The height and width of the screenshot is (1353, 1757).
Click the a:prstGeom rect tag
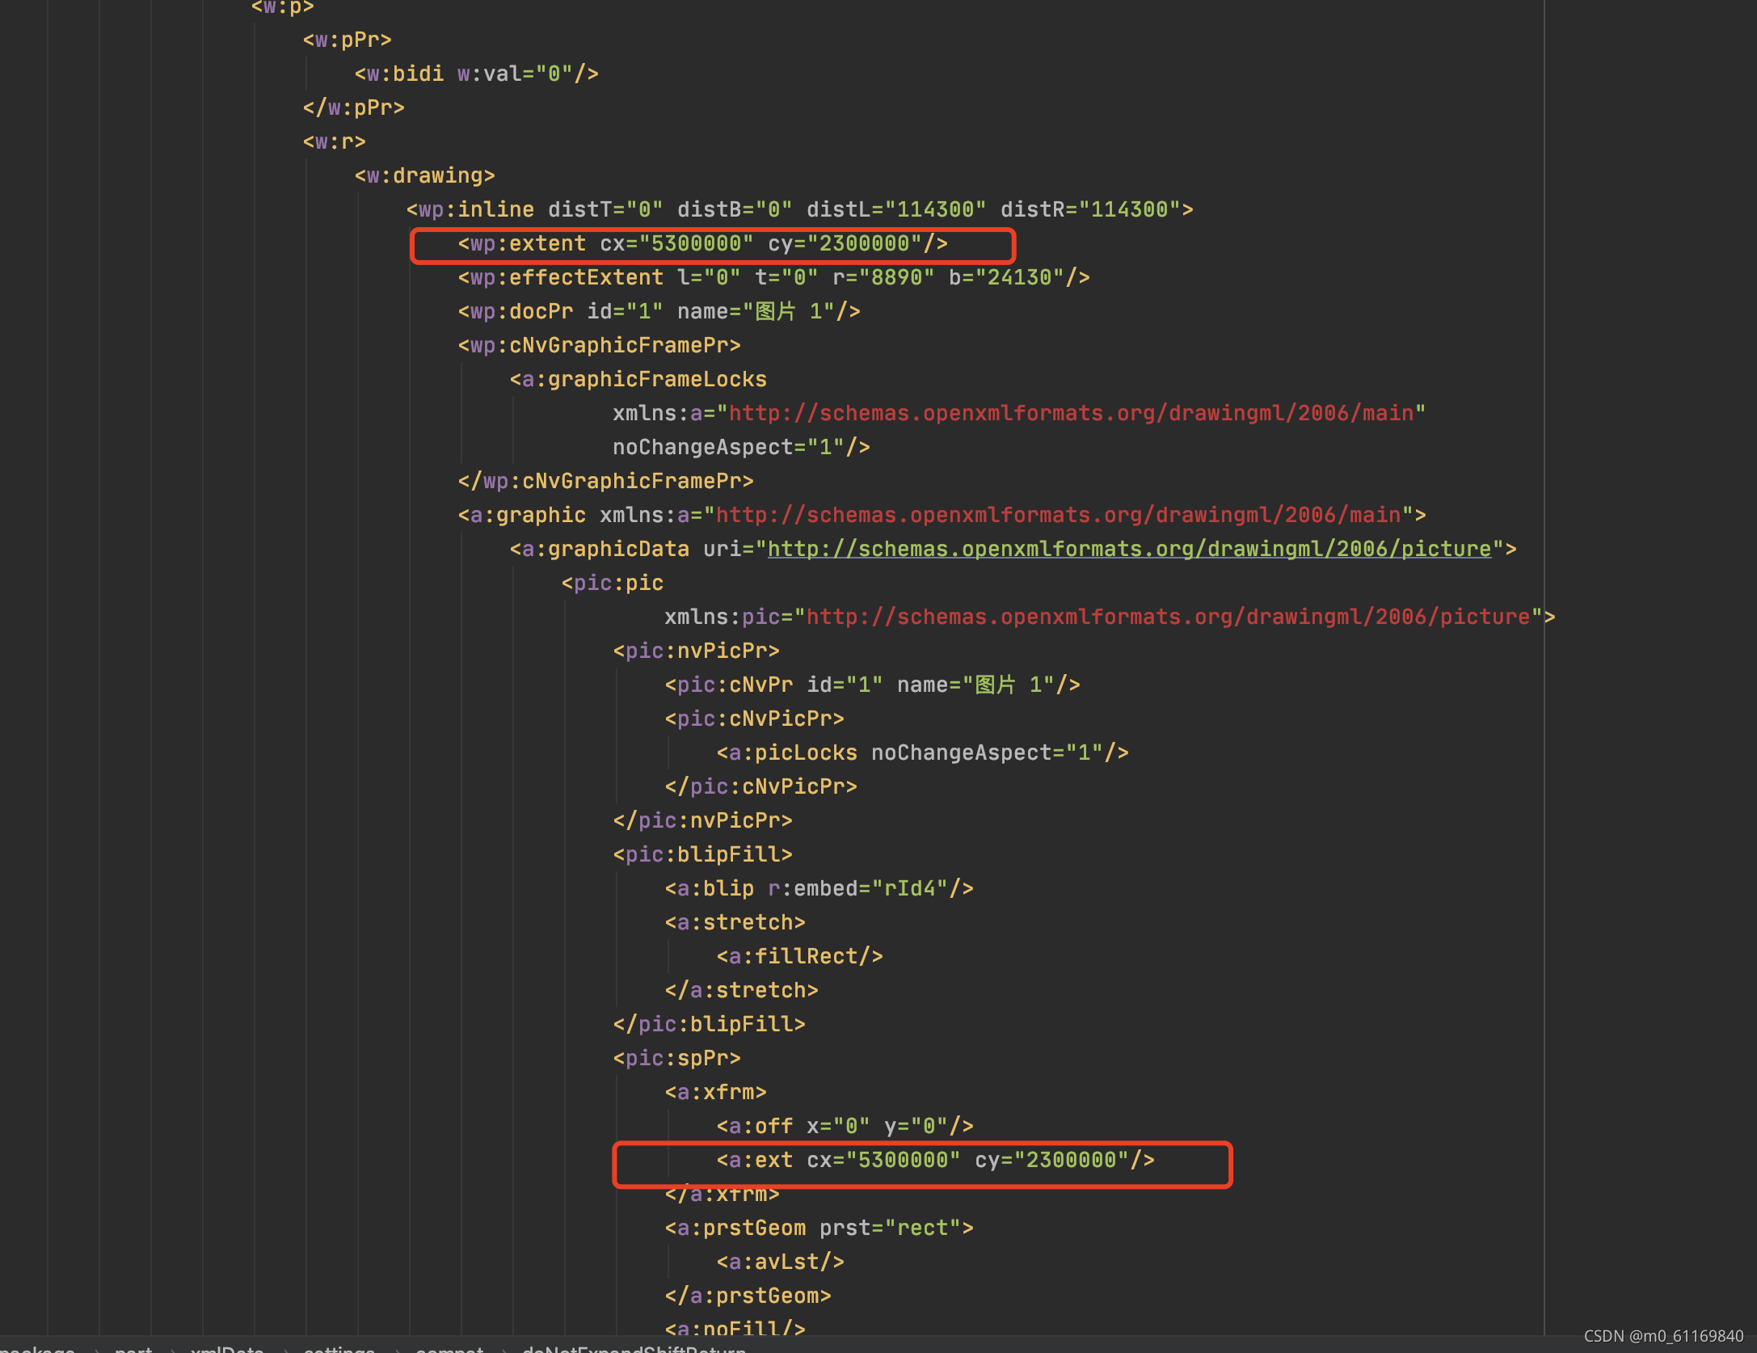tap(818, 1229)
